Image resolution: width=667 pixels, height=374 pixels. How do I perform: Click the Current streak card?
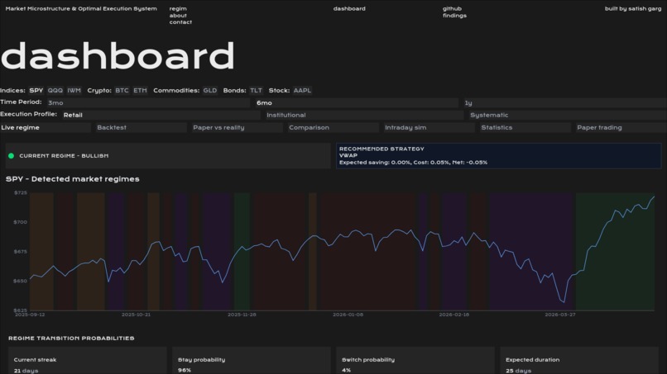(x=88, y=361)
